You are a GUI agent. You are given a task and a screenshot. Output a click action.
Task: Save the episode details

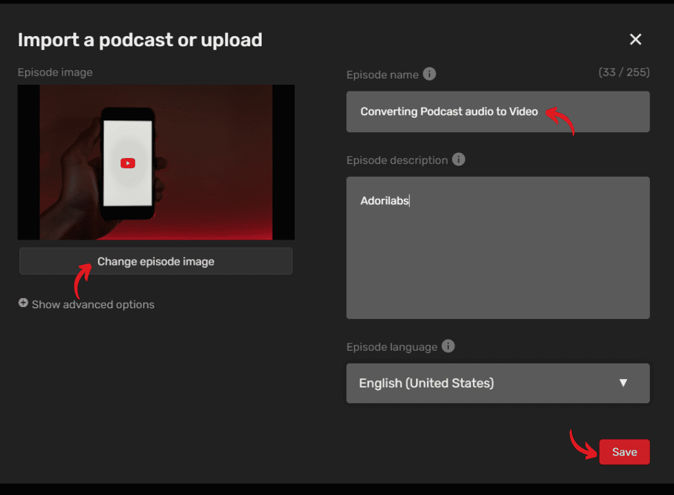624,452
